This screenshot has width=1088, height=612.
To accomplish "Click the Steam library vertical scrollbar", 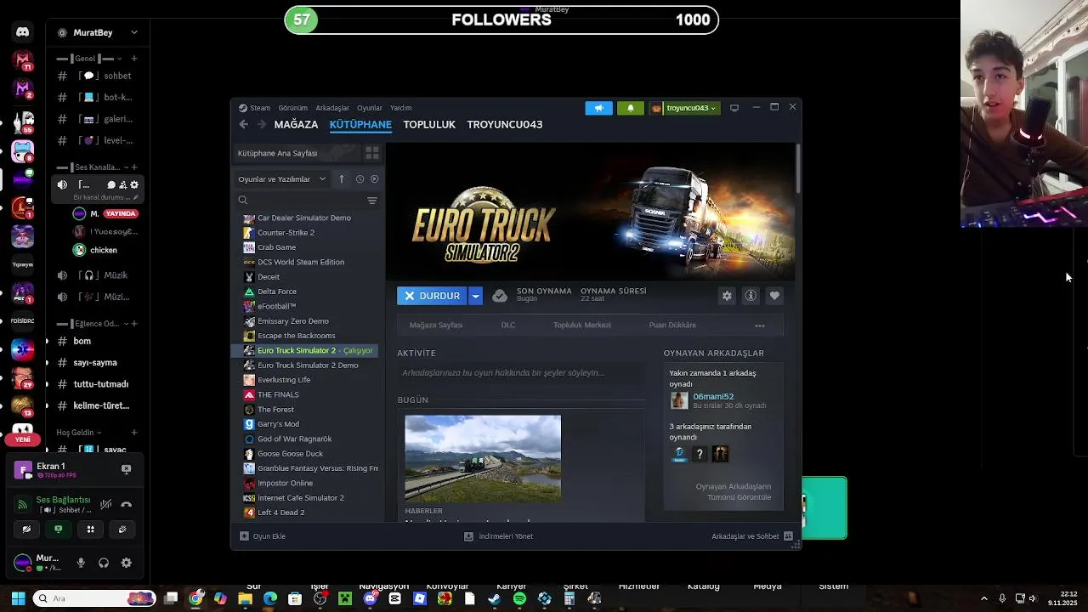I will coord(798,168).
